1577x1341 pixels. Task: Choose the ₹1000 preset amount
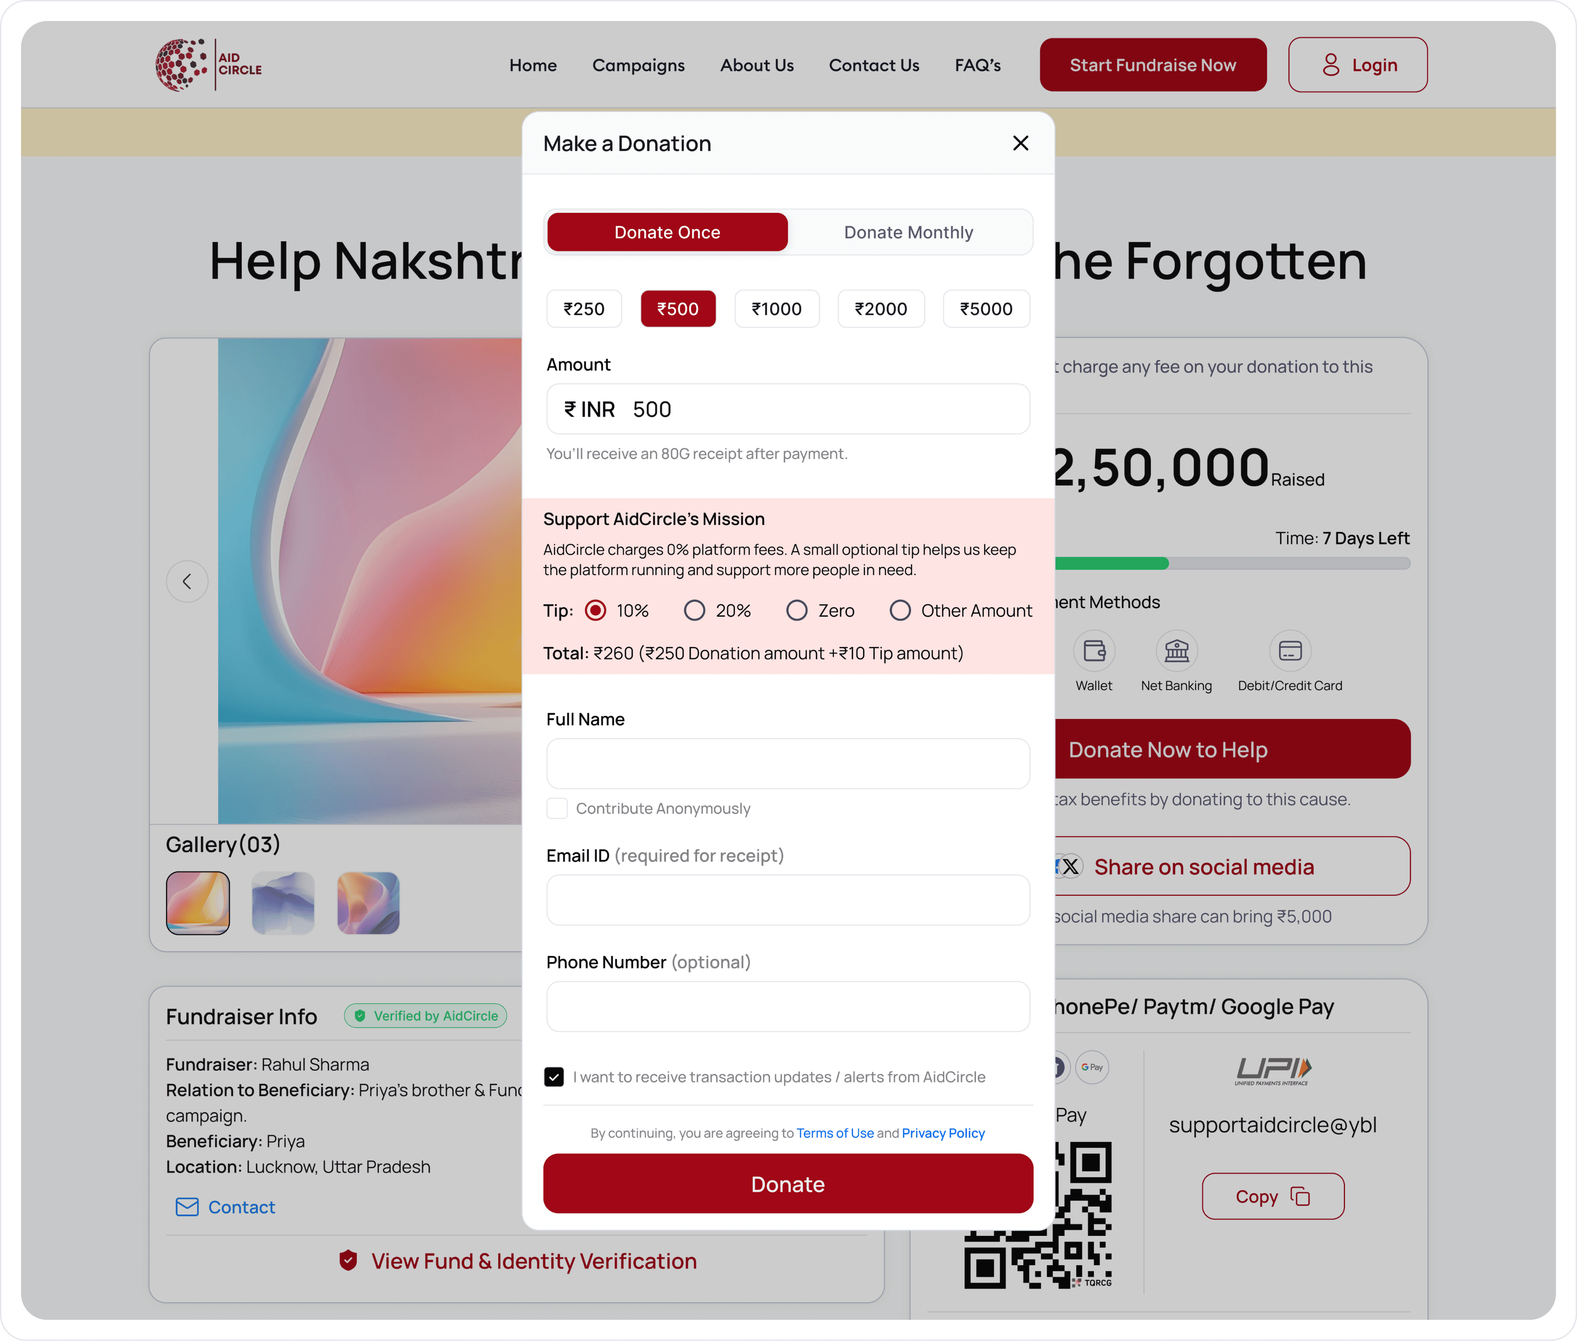tap(776, 309)
